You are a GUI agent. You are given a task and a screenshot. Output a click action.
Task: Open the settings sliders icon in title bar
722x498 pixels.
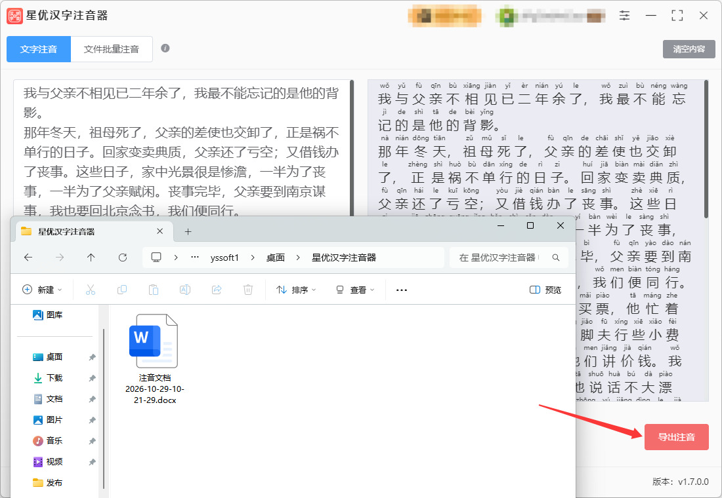pyautogui.click(x=624, y=16)
